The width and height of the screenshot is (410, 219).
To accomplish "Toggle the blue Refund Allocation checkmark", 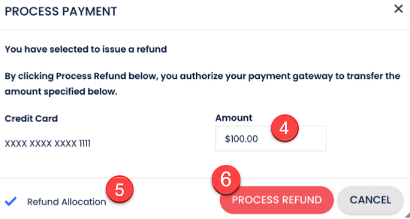I will pyautogui.click(x=11, y=202).
